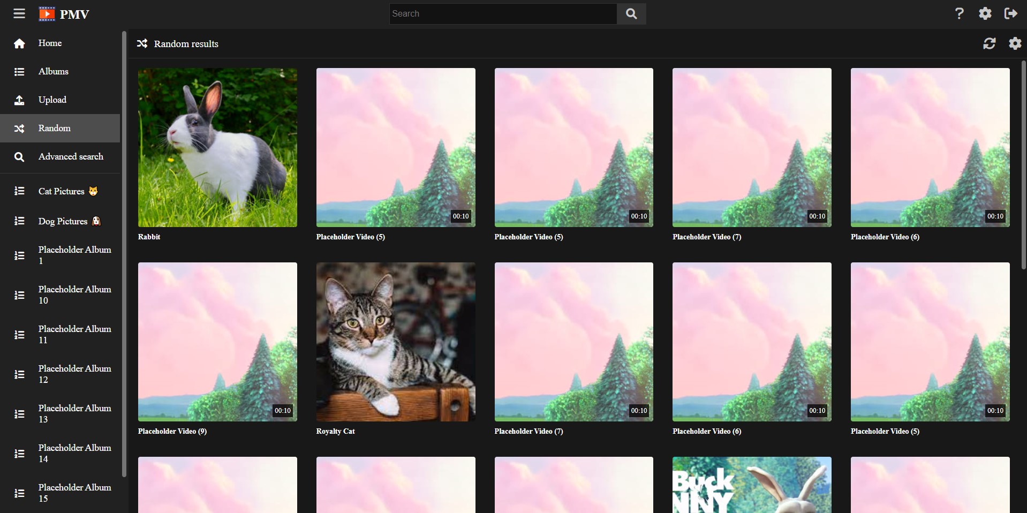Click list icon beside Placeholder Album 13
This screenshot has width=1027, height=513.
click(x=19, y=414)
